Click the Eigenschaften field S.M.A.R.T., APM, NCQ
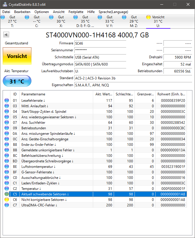The height and width of the screenshot is (238, 195). coord(133,85)
